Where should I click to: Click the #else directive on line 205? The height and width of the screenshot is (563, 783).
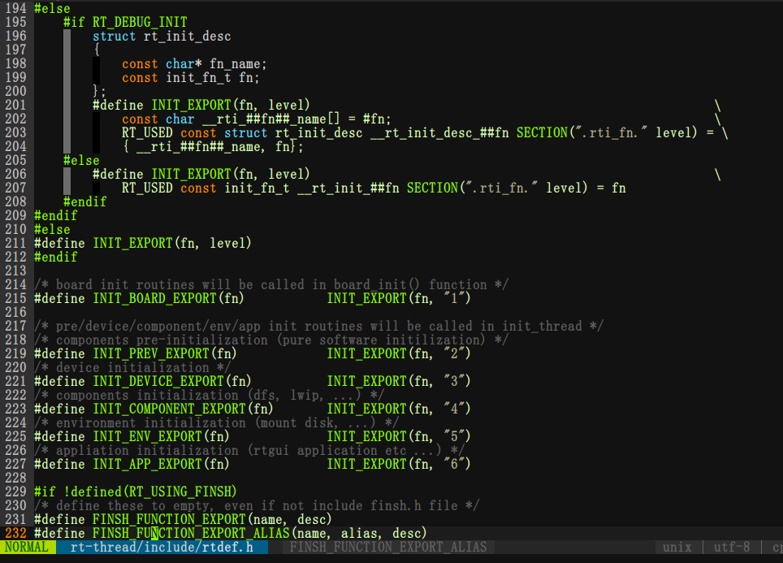coord(81,160)
